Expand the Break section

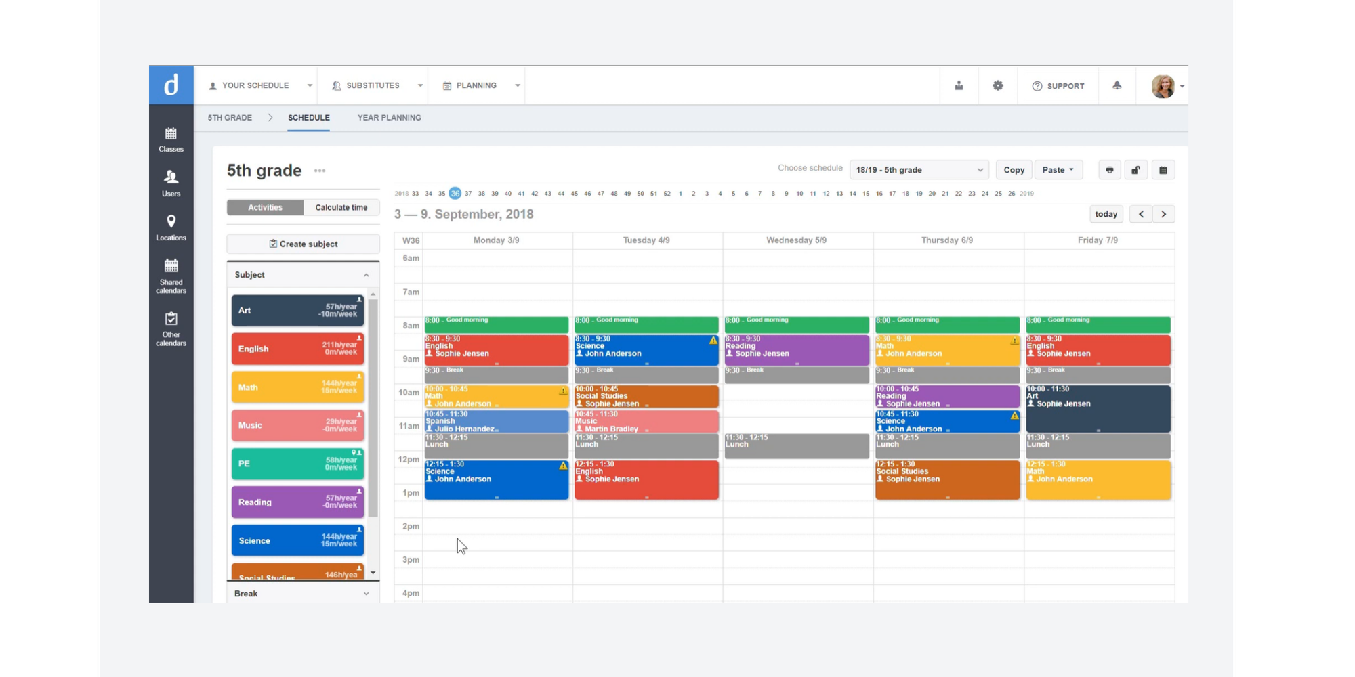click(x=302, y=594)
